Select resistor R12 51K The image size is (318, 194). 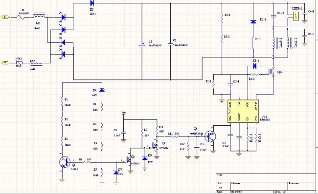(x=188, y=147)
